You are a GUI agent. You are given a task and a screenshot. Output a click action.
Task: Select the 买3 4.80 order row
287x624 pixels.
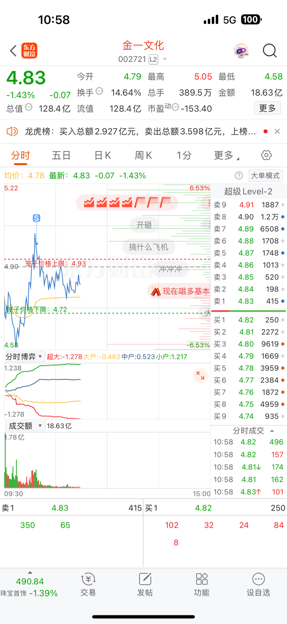point(249,344)
